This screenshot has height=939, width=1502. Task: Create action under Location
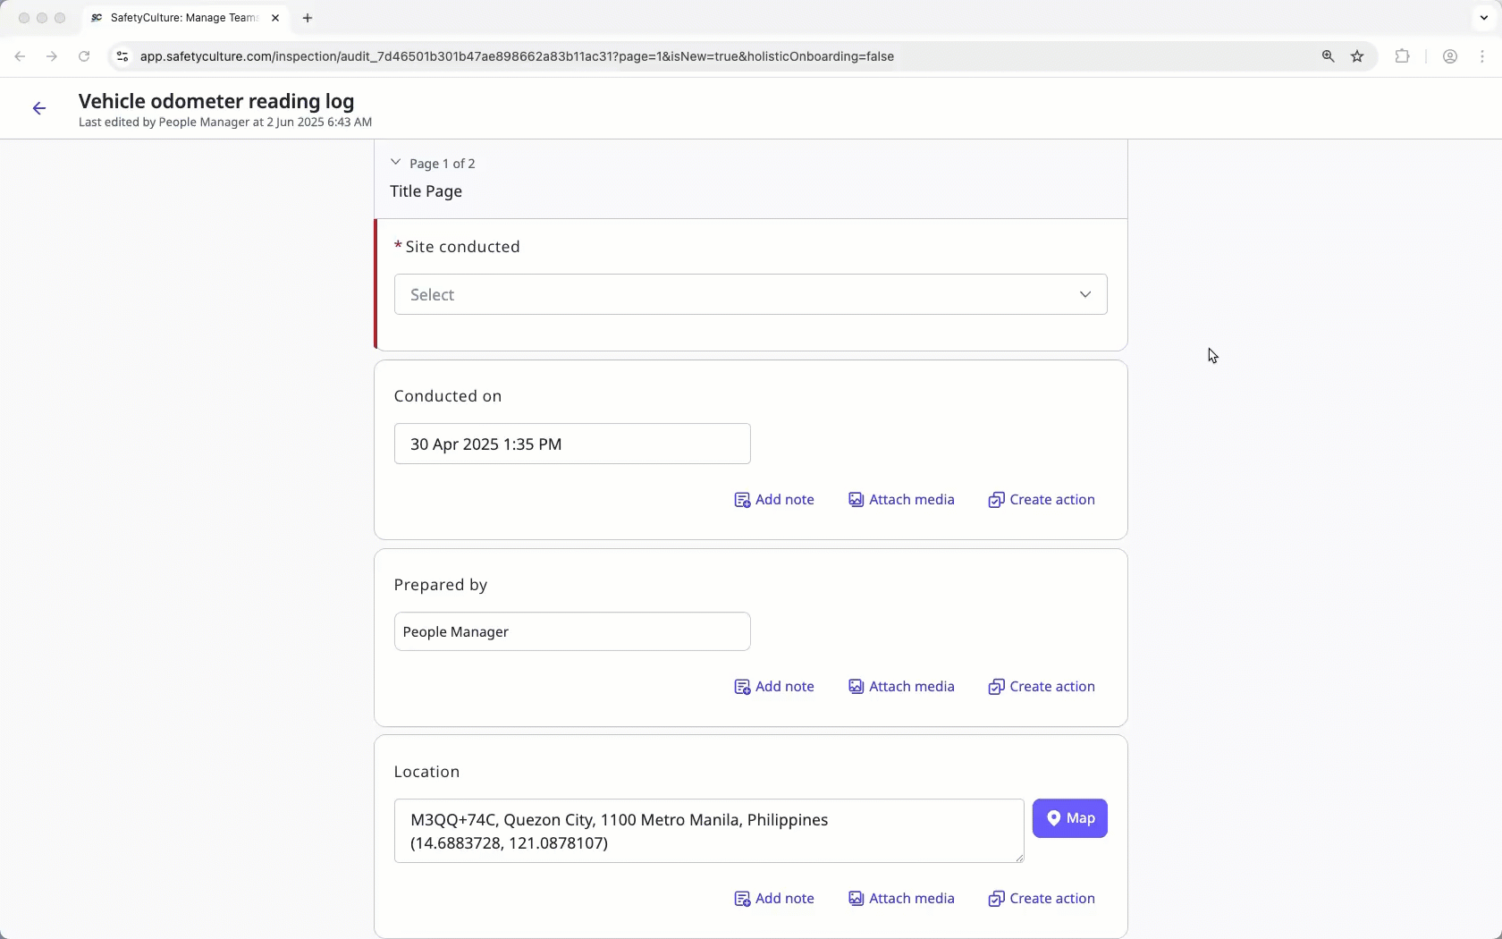pyautogui.click(x=1042, y=899)
